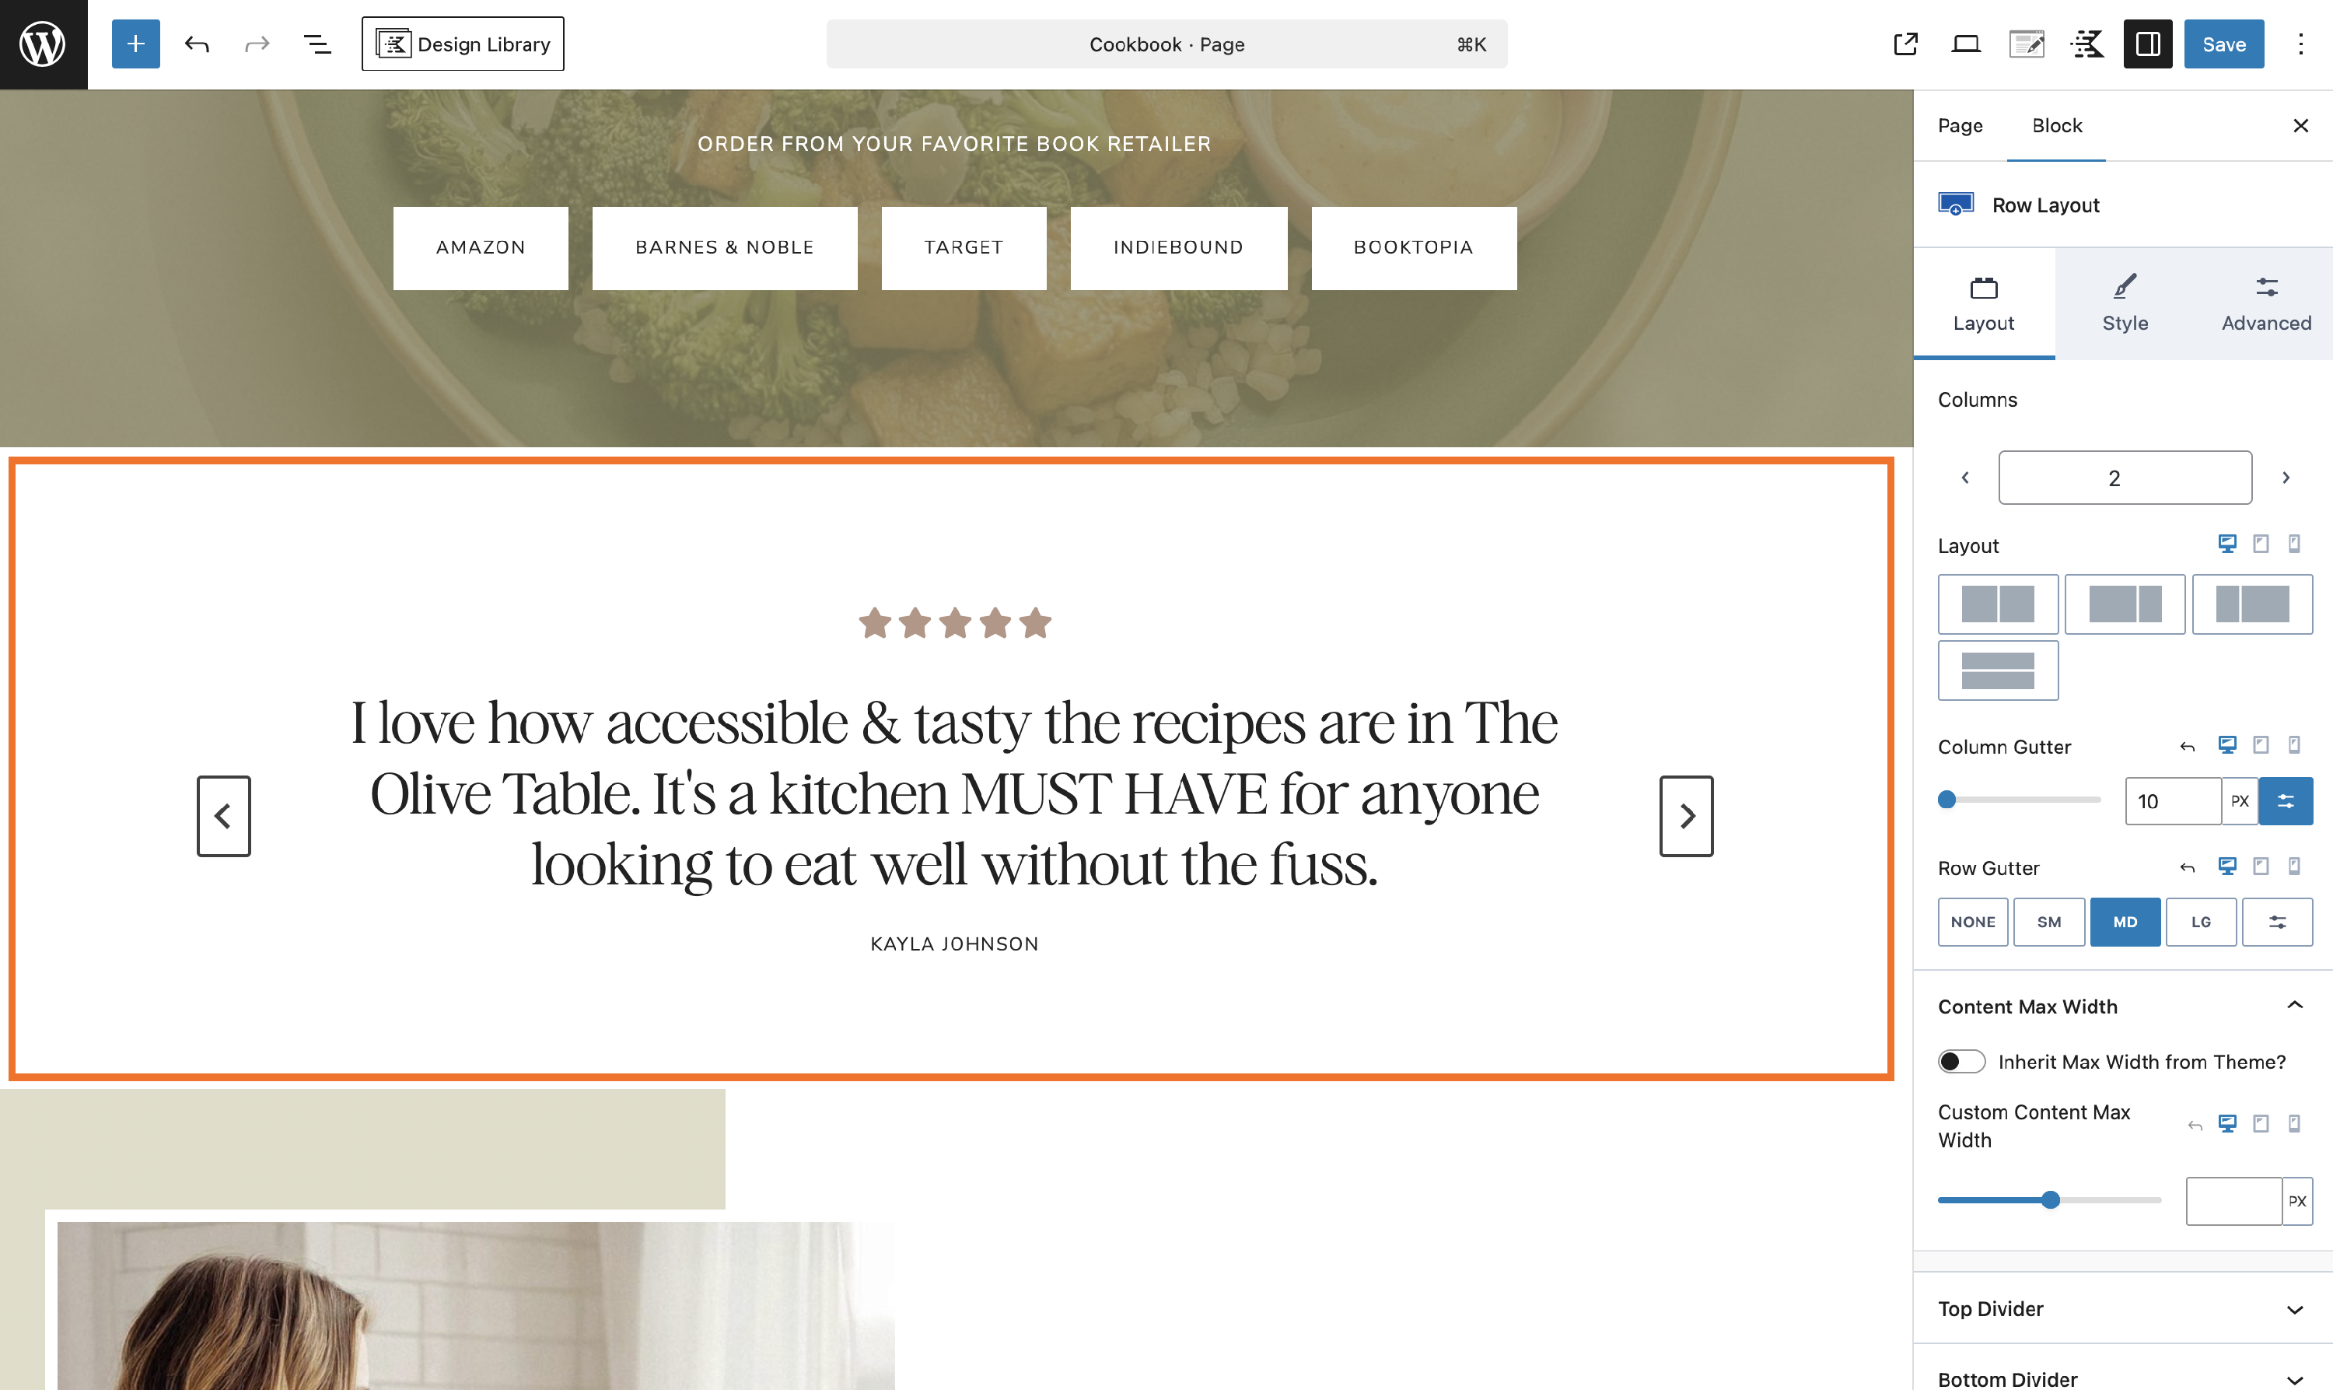Expand the Bottom Divider section

point(2122,1378)
